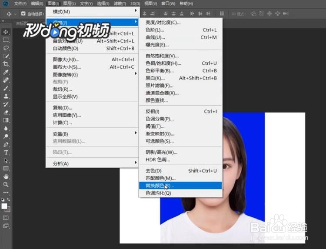This screenshot has height=249, width=326.
Task: Expand the 模式(M) submenu
Action: pos(93,12)
